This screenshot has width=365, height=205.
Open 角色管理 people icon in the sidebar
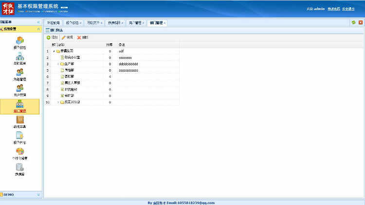click(20, 72)
